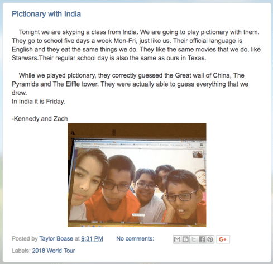Pin this post with Pinterest icon
The width and height of the screenshot is (273, 264).
point(210,239)
